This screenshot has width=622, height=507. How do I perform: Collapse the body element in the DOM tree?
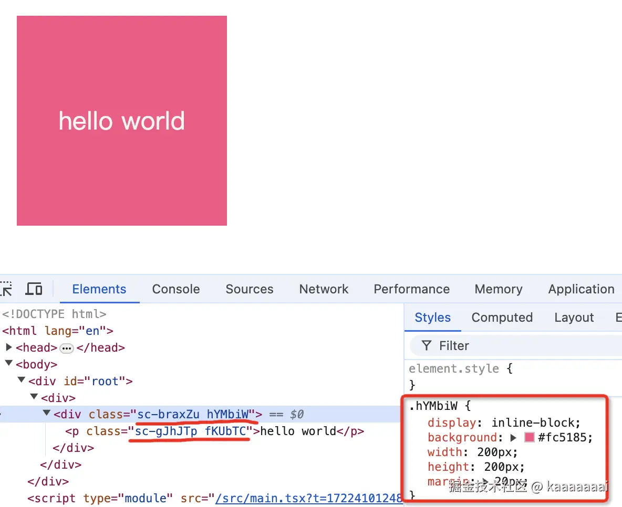point(8,364)
